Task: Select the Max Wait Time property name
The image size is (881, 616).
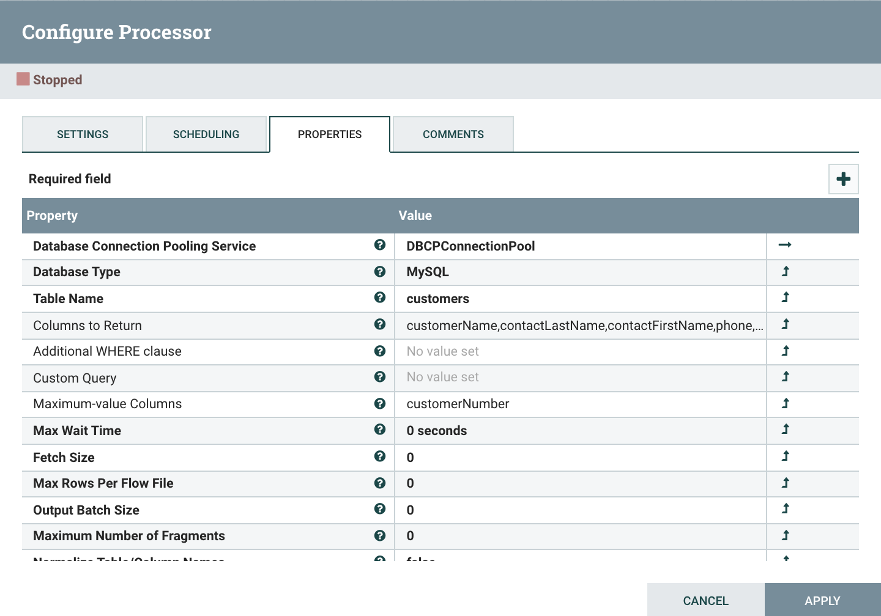Action: (77, 431)
